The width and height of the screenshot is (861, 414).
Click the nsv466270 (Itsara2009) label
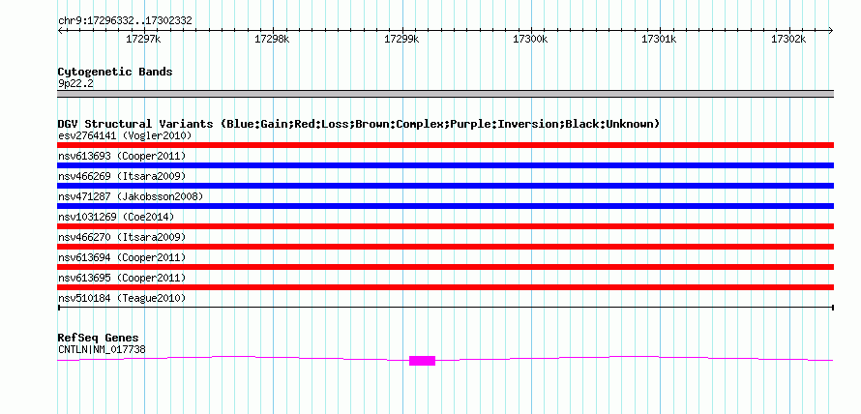click(x=122, y=237)
